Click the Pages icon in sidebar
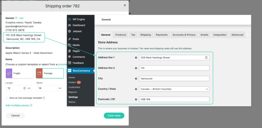The width and height of the screenshot is (262, 128). 70,51
